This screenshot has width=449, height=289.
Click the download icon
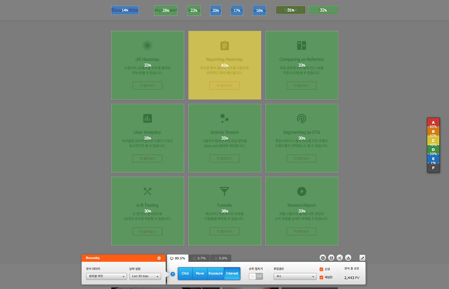pos(348,258)
